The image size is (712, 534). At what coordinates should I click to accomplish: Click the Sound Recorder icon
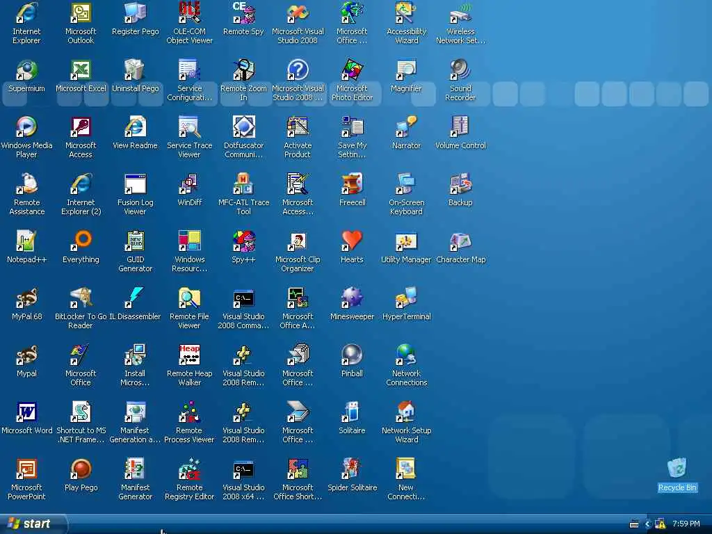[460, 70]
